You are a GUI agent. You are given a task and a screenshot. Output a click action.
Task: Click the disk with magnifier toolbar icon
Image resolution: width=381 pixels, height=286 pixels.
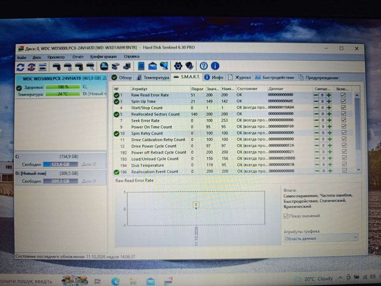[90, 67]
